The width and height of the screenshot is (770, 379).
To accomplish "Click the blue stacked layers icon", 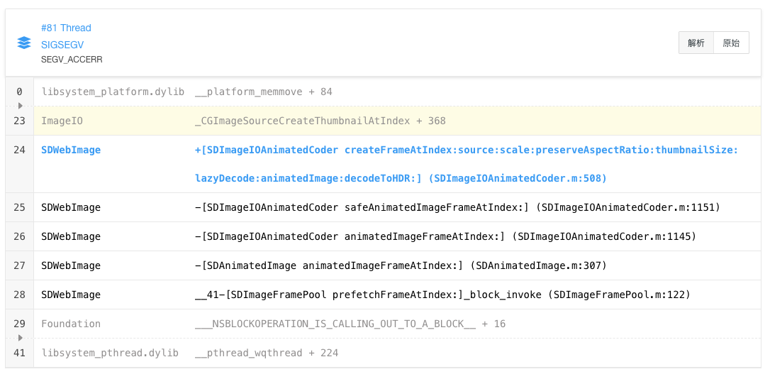I will (x=24, y=43).
